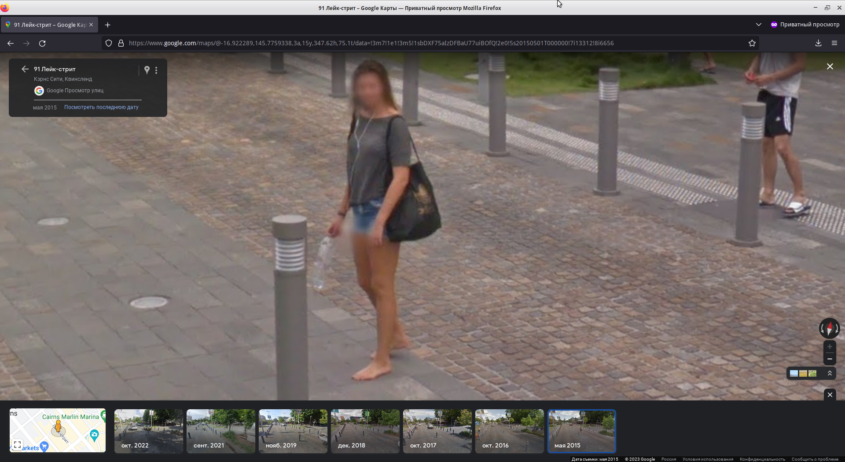Select the 91 Лейк-стрит – Google Карты tab
Image resolution: width=845 pixels, height=462 pixels.
click(49, 25)
